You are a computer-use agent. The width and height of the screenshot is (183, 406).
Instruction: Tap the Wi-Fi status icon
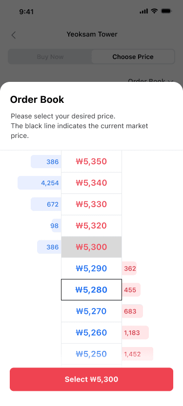(154, 11)
